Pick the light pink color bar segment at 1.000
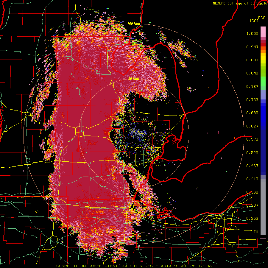The height and width of the screenshot is (268, 268). click(263, 32)
